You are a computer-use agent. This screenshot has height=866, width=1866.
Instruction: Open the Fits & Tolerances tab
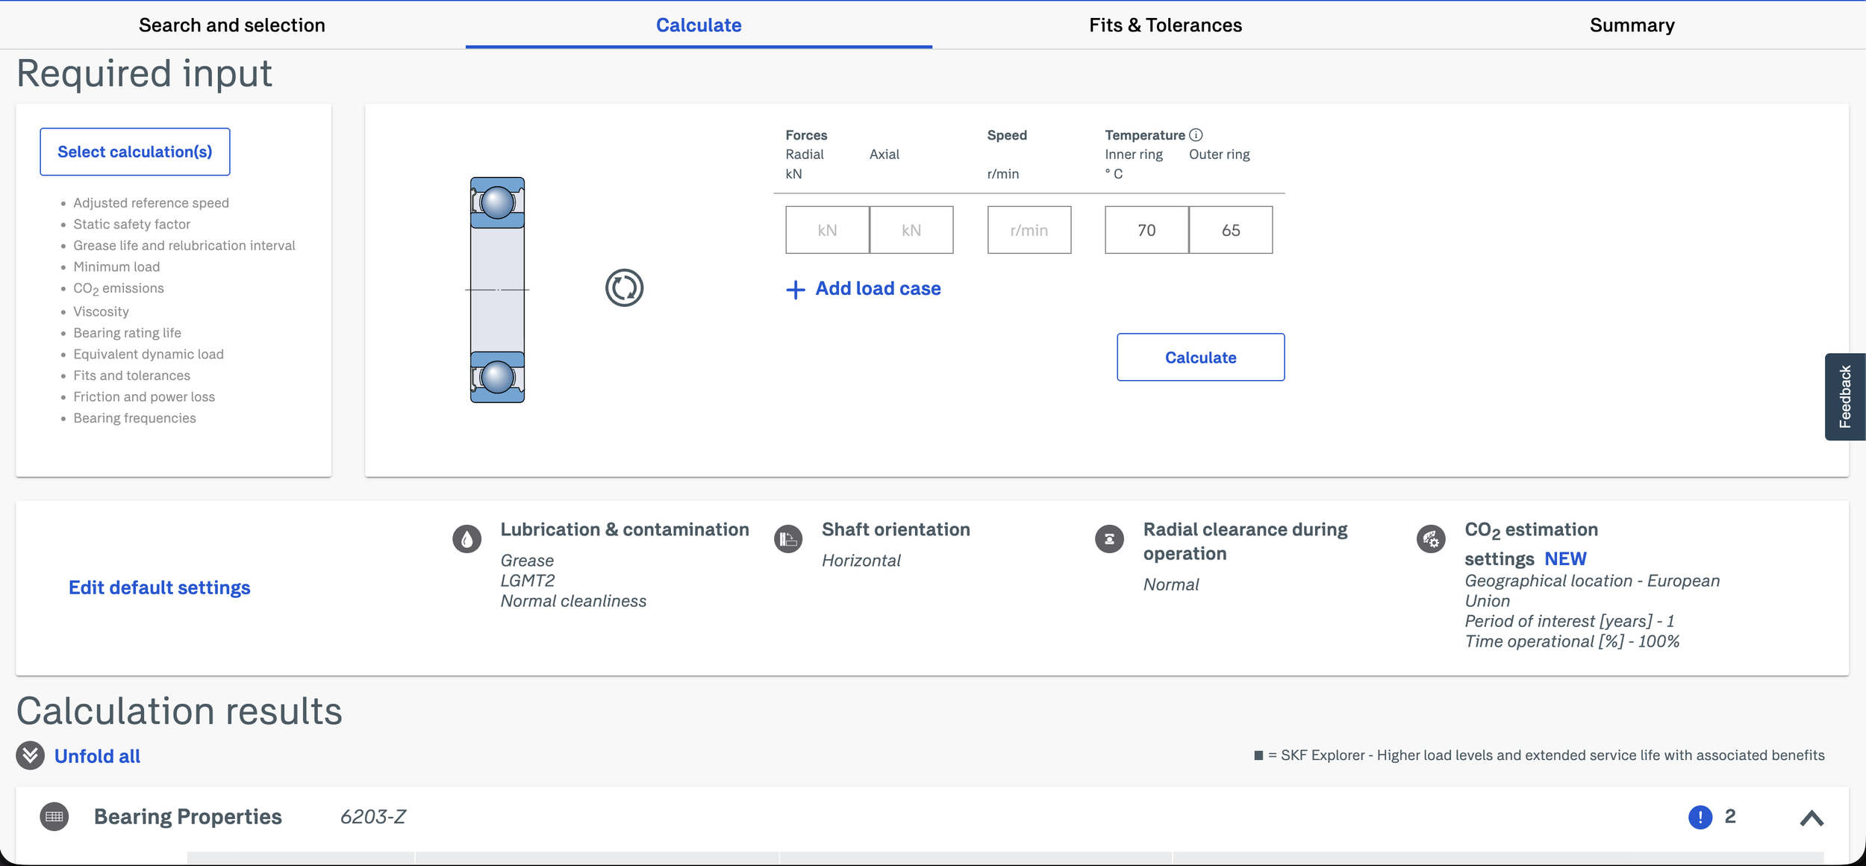[x=1165, y=25]
